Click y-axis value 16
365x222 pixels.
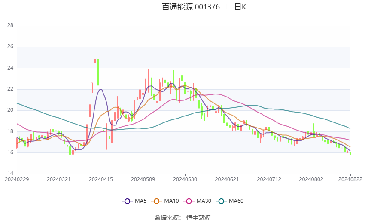pos(10,153)
